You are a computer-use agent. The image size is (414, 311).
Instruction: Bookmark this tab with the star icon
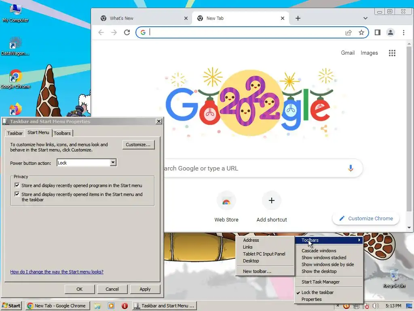point(361,32)
